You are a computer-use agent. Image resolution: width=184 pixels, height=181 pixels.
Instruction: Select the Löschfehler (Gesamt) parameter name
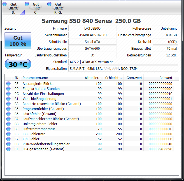click(39, 114)
